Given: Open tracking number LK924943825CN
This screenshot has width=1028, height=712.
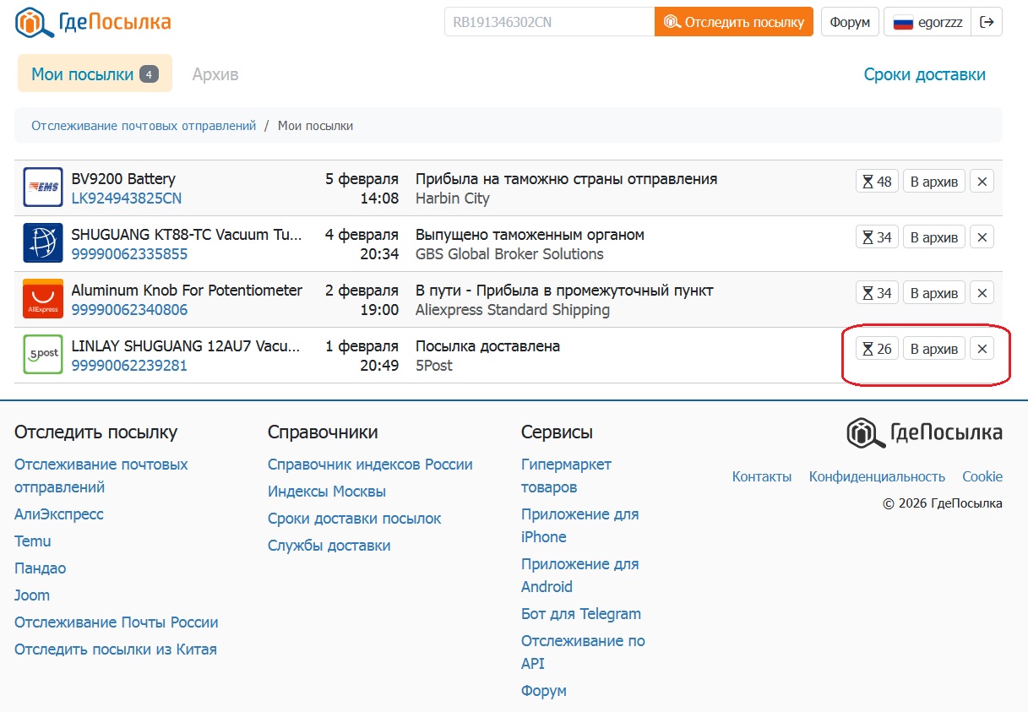Looking at the screenshot, I should point(126,198).
